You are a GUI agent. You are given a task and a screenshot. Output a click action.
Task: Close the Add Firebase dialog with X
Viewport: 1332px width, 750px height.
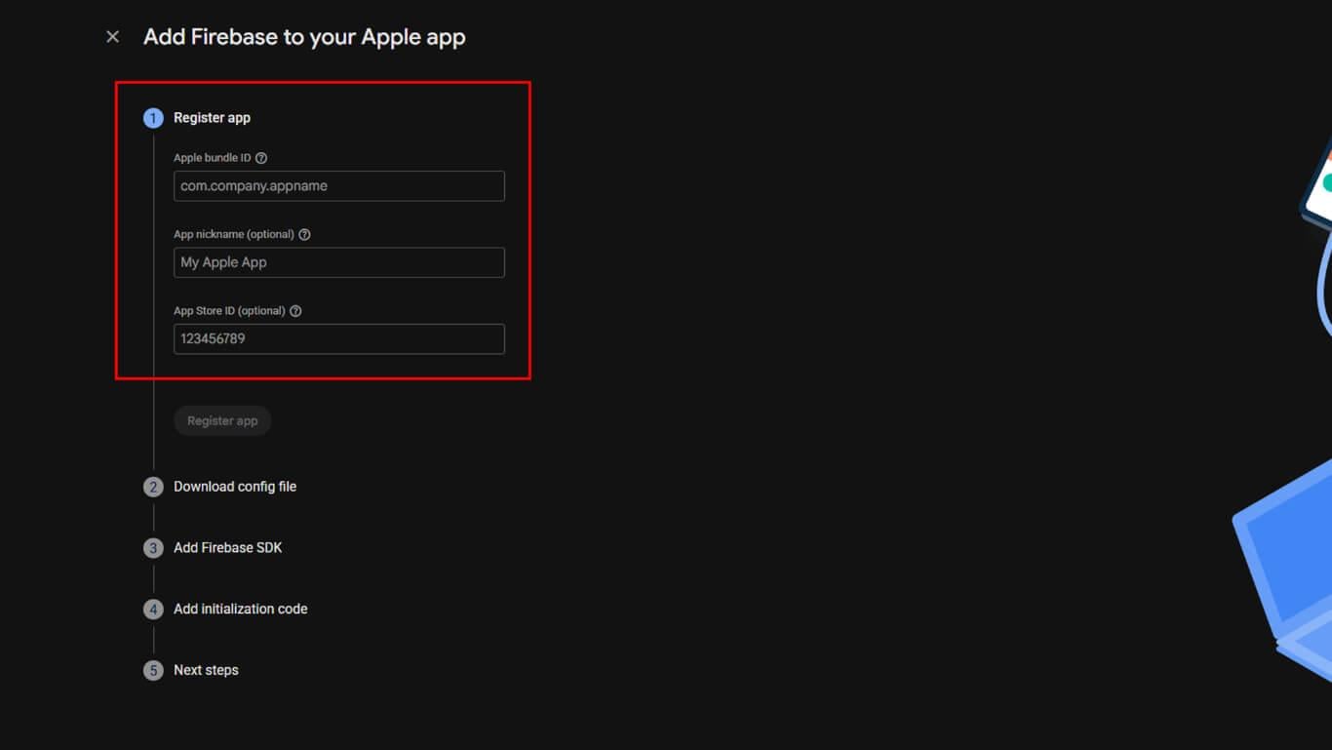(113, 37)
